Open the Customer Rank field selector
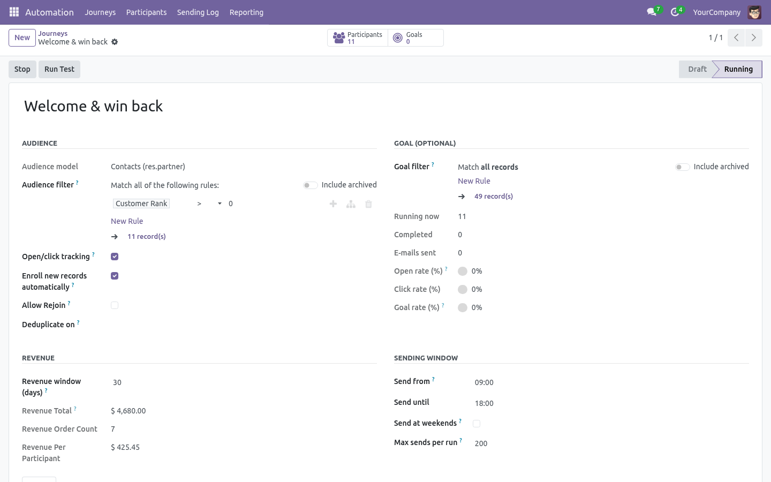 [141, 204]
